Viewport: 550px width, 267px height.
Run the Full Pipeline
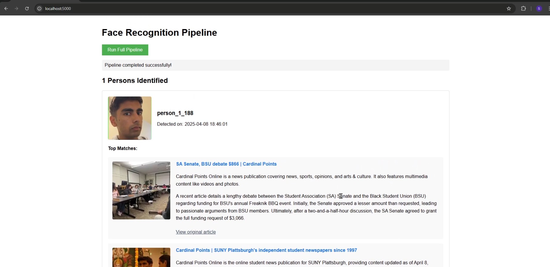[x=125, y=50]
